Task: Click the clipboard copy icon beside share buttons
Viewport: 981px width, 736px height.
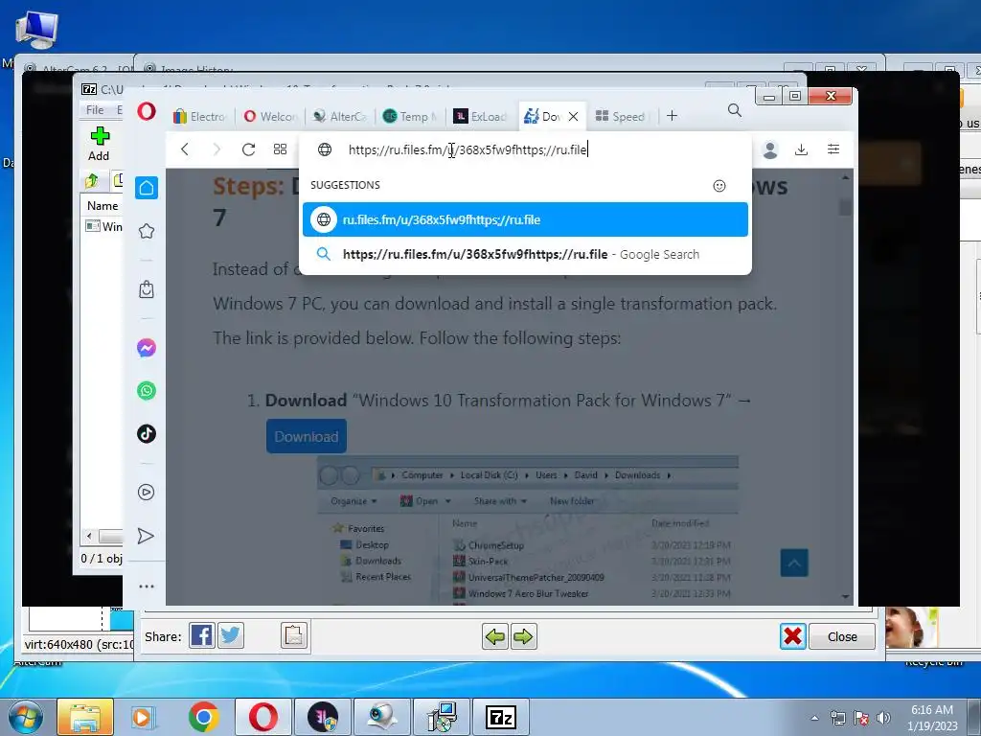Action: (x=294, y=636)
